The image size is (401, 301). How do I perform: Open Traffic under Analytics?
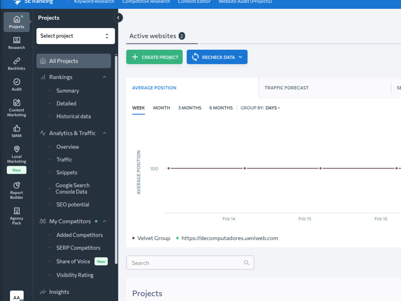(64, 159)
